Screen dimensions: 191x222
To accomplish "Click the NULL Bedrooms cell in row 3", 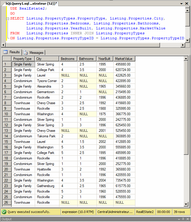I will (x=68, y=75).
